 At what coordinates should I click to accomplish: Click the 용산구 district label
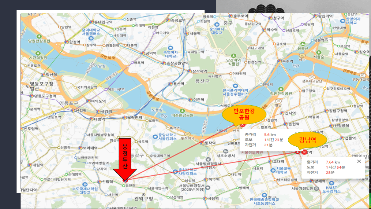coord(202,81)
